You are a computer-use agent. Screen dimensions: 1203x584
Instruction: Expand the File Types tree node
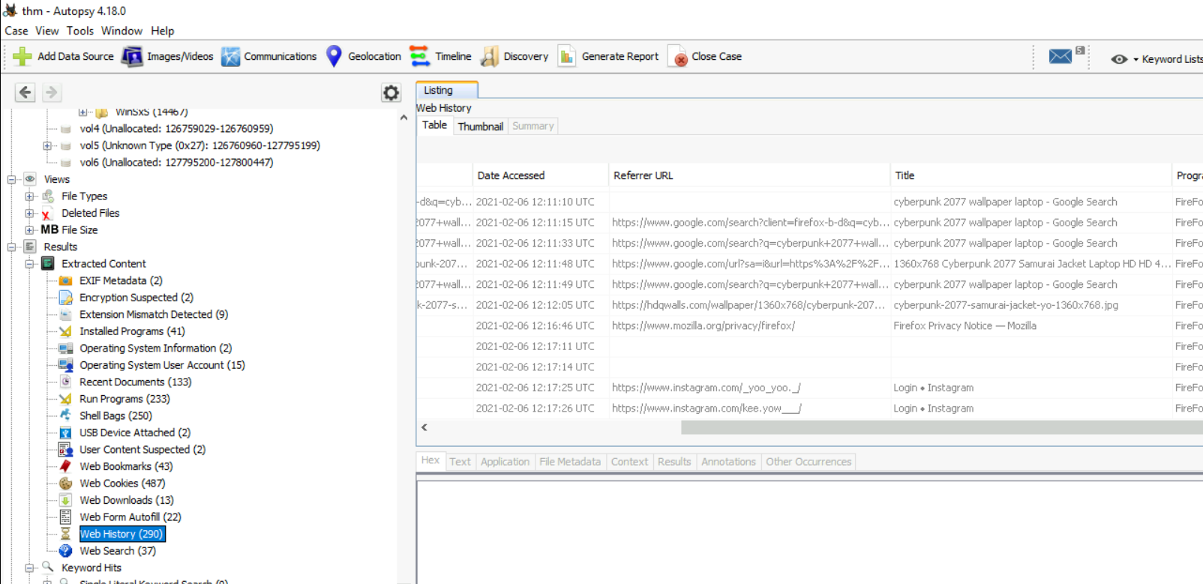(29, 196)
